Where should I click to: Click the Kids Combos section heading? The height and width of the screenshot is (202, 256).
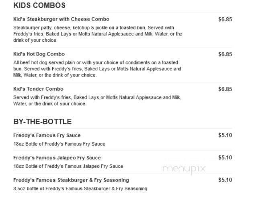coord(39,5)
